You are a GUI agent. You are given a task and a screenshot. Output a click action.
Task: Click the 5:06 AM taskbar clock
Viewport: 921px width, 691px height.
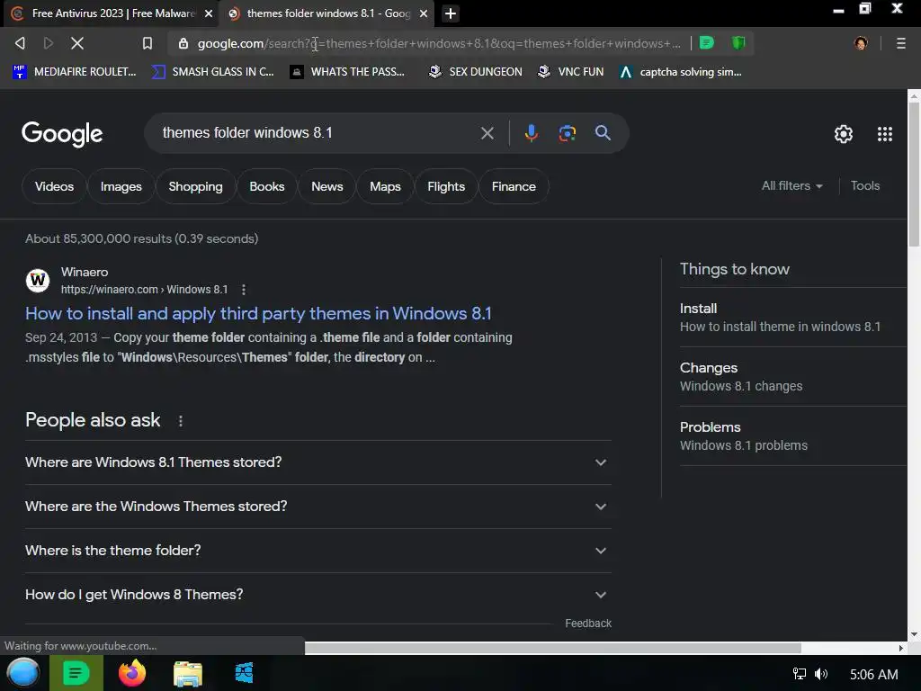[873, 675]
